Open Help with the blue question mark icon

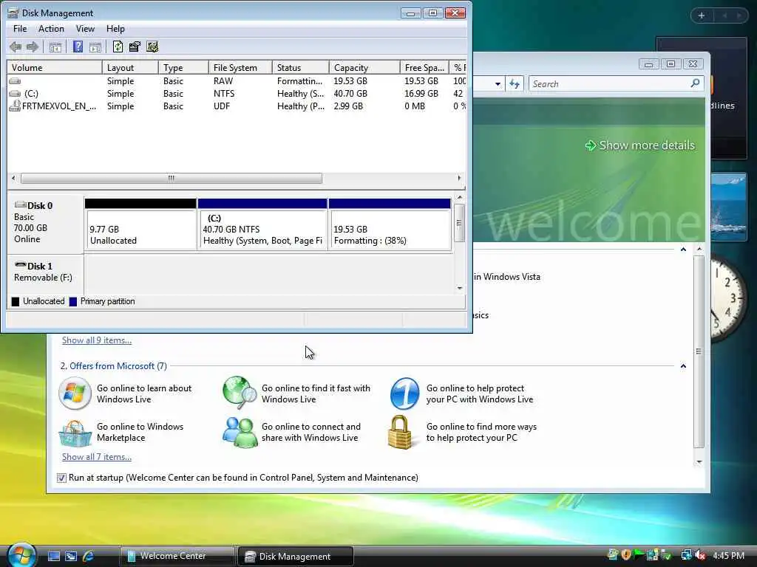point(78,47)
